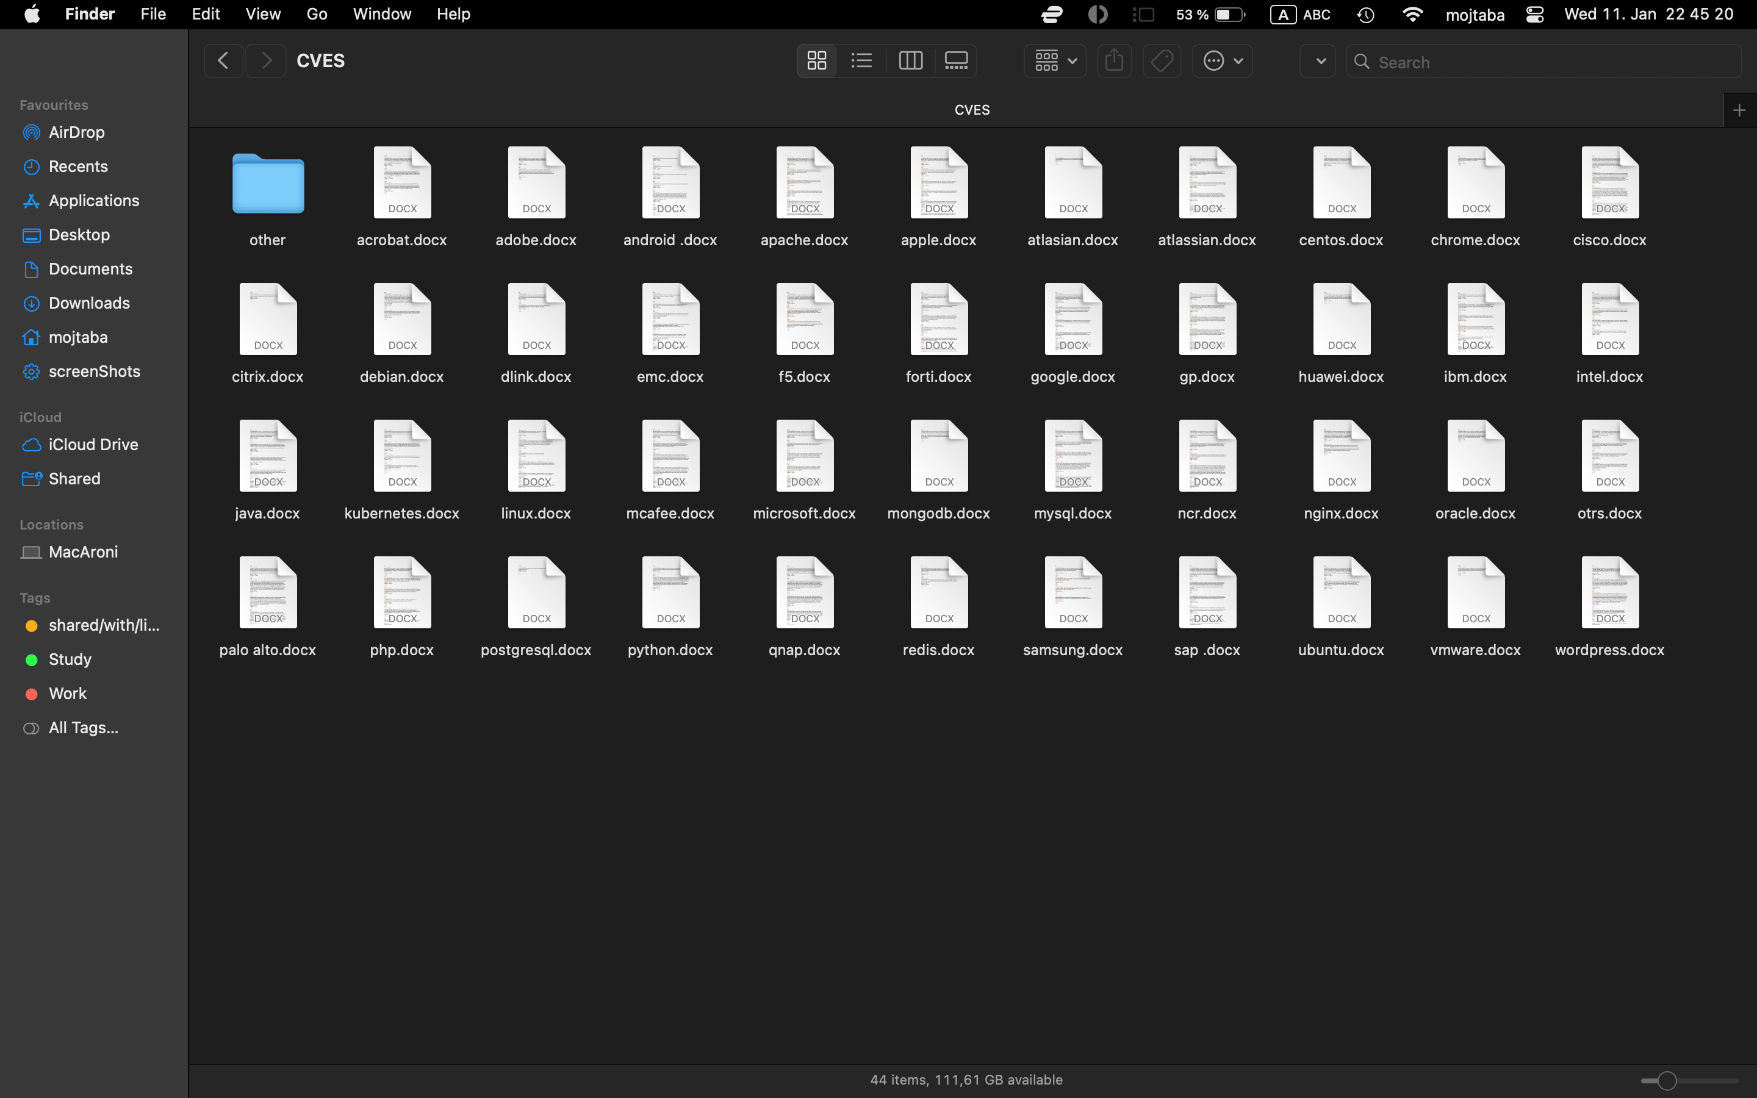Open iCloud Drive in the sidebar
The image size is (1757, 1098).
coord(93,445)
